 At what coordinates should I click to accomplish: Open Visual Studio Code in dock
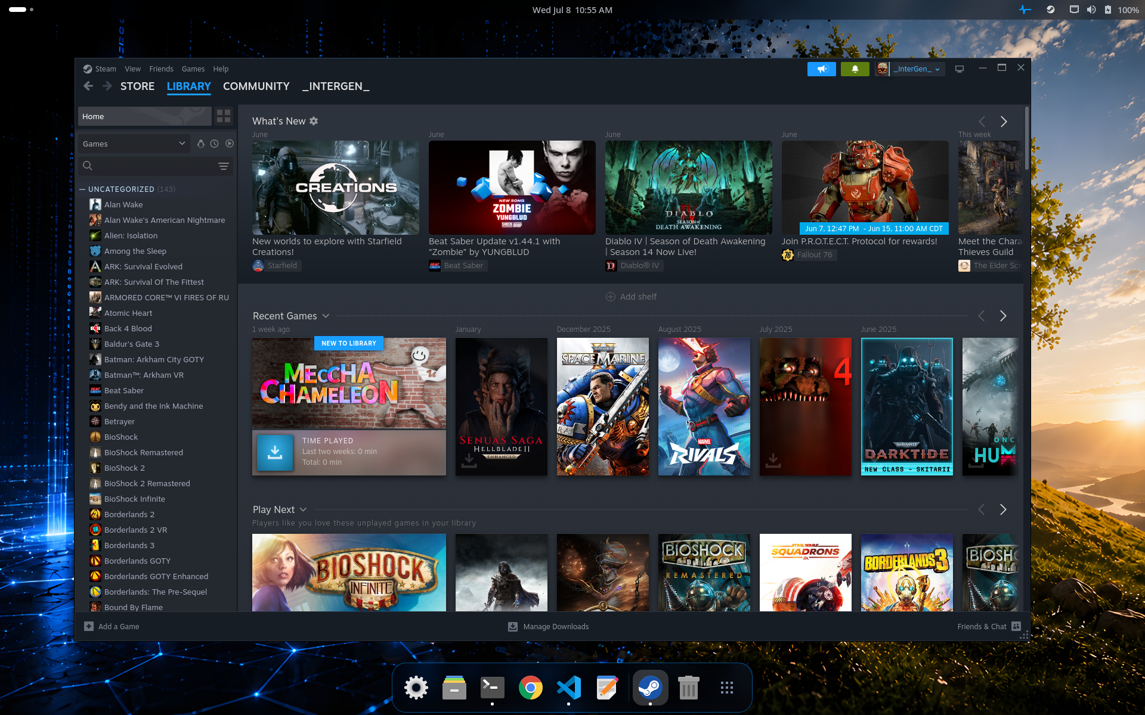569,688
